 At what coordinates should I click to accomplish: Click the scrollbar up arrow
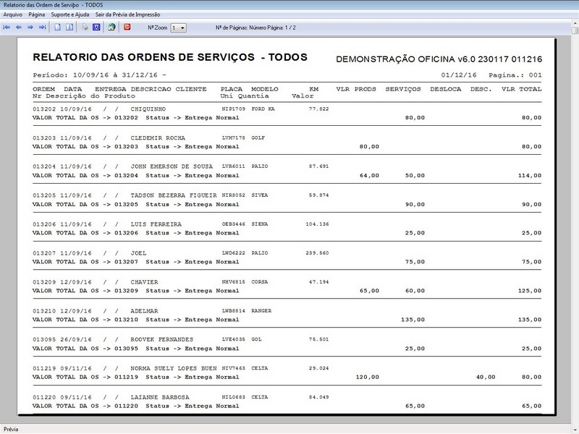pyautogui.click(x=575, y=24)
